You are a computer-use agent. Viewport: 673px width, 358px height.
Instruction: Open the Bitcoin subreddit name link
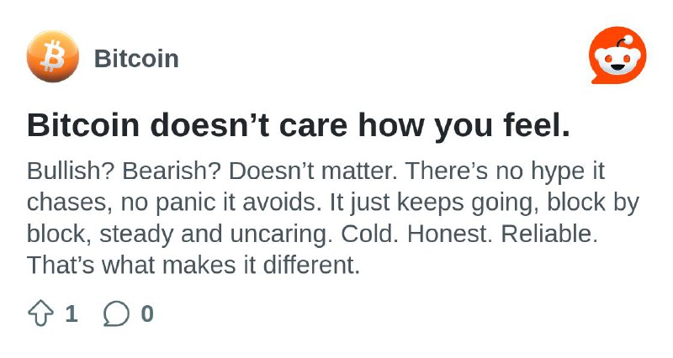(136, 59)
